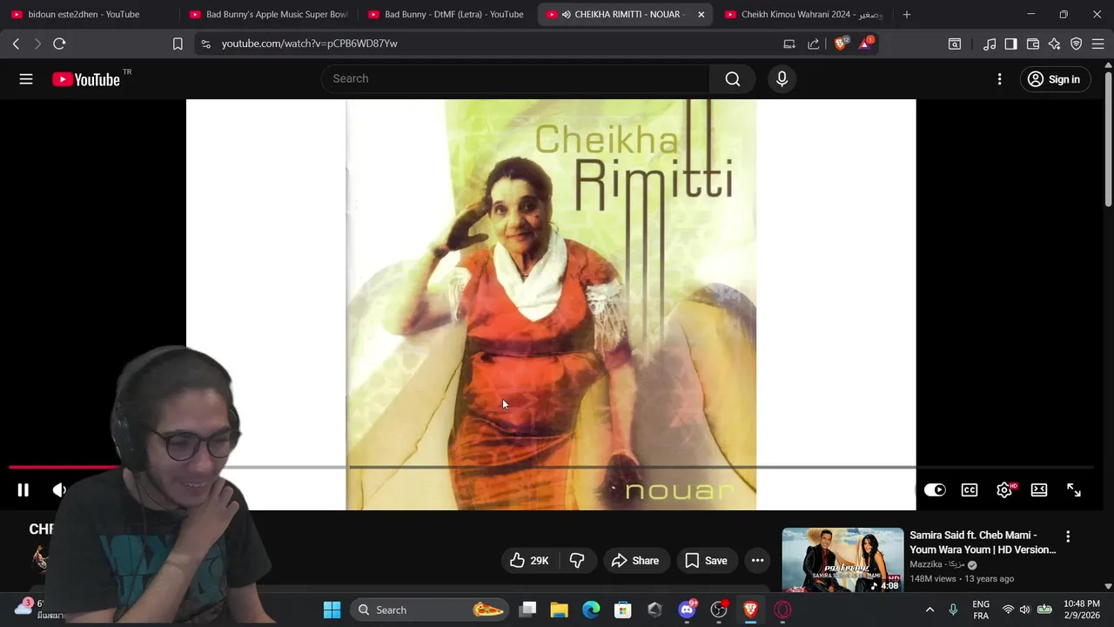The width and height of the screenshot is (1114, 627).
Task: Install app via the address bar screen icon
Action: [x=789, y=44]
